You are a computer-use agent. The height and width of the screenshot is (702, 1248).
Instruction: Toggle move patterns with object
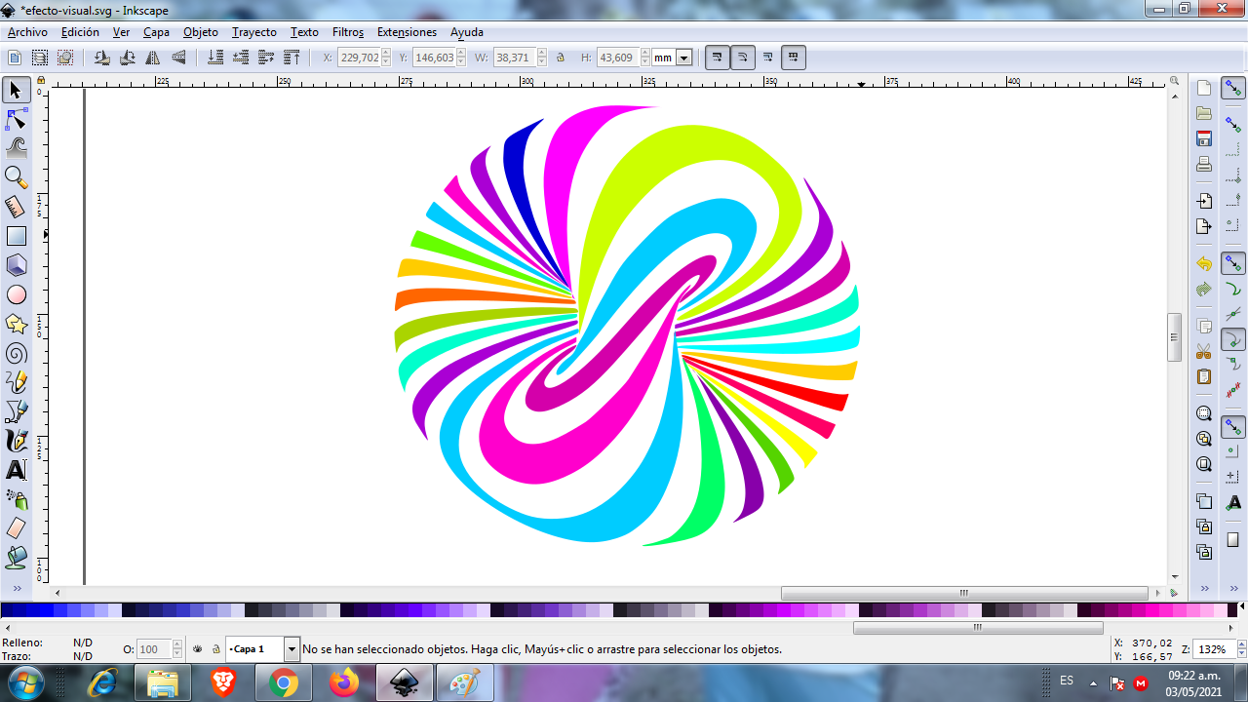coord(794,58)
